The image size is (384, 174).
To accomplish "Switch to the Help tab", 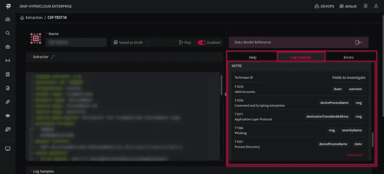I will pos(252,57).
